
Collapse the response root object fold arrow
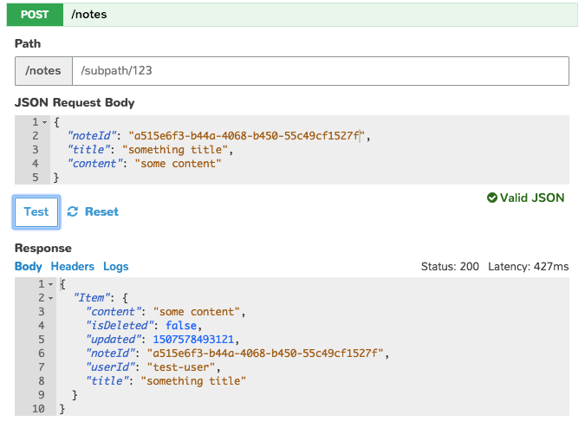(51, 284)
